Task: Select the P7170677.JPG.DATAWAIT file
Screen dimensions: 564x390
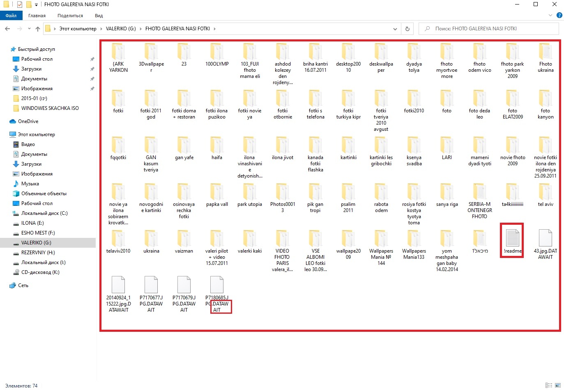Action: (x=151, y=294)
